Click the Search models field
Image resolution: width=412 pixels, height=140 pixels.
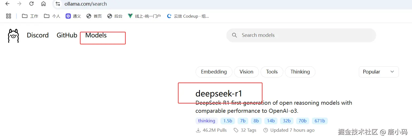coord(301,35)
